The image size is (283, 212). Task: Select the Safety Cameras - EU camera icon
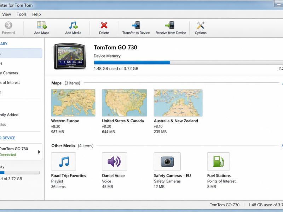(x=167, y=161)
